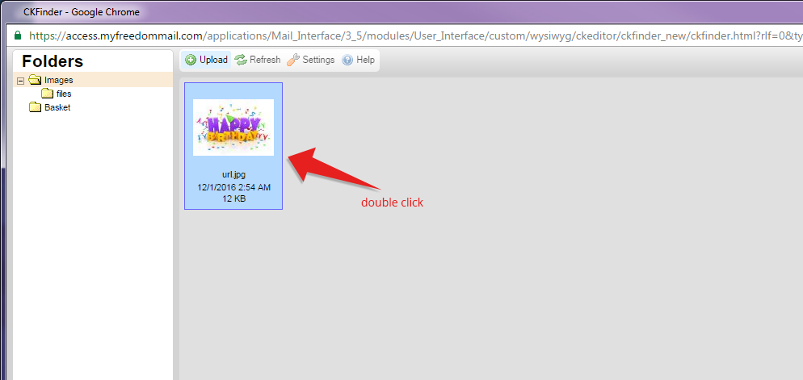This screenshot has width=803, height=380.
Task: Click the 12 KB file size text
Action: (234, 198)
